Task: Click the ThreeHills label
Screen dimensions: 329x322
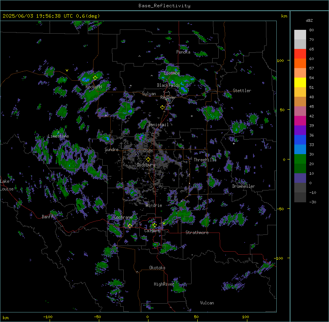Action: 205,160
